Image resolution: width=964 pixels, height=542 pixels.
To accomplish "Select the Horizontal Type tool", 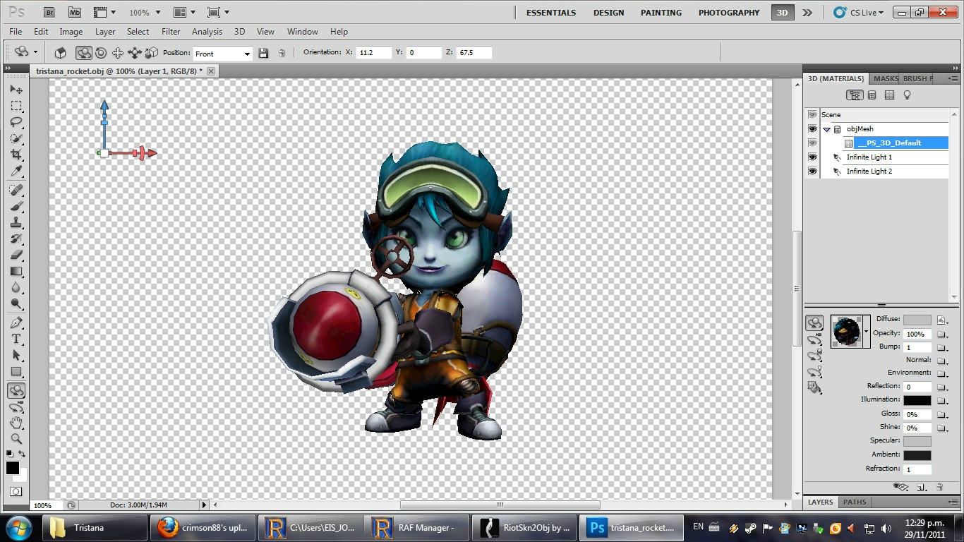I will 16,339.
